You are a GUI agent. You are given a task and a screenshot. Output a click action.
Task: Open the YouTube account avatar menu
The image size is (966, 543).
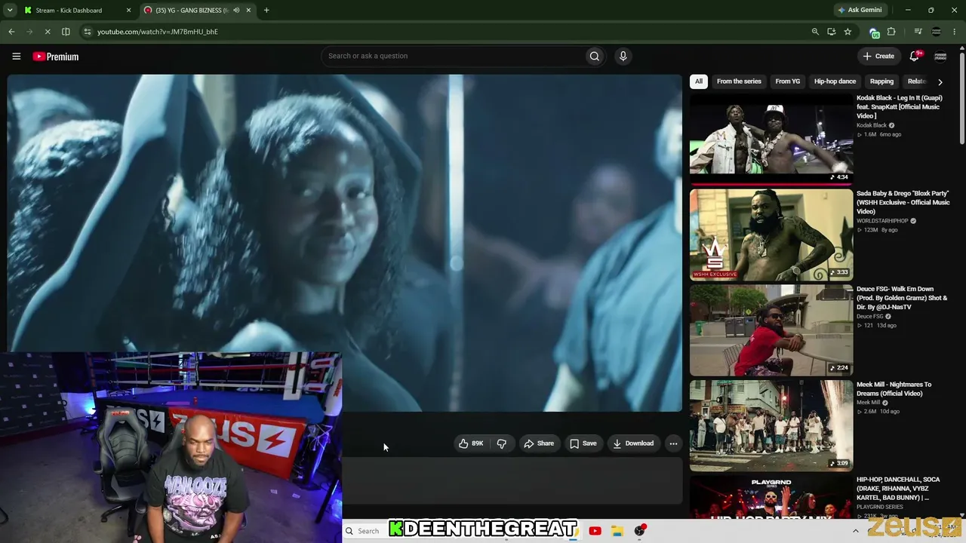point(940,57)
